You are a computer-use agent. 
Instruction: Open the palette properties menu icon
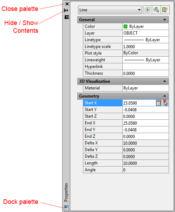(x=67, y=17)
